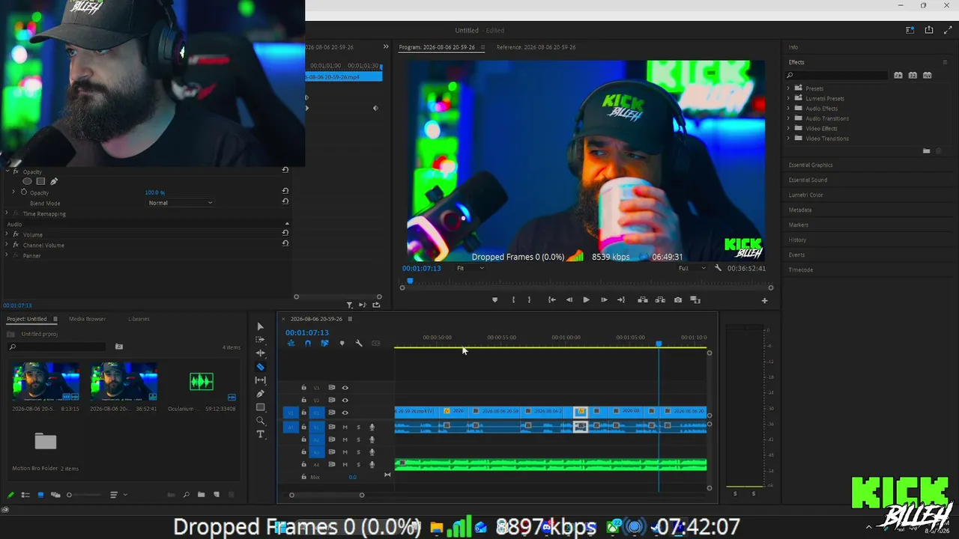This screenshot has width=959, height=539.
Task: Step forward one frame in Program monitor
Action: 604,300
